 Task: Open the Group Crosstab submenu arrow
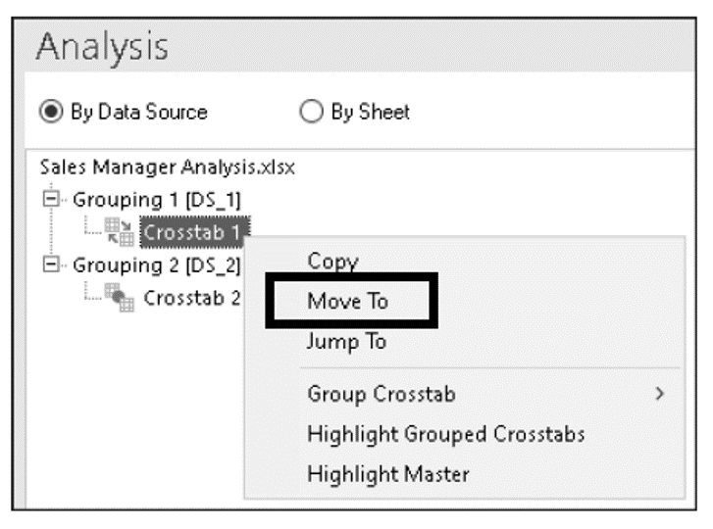pyautogui.click(x=659, y=394)
